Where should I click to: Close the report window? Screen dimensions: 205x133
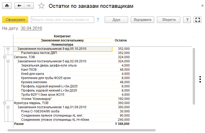point(202,6)
